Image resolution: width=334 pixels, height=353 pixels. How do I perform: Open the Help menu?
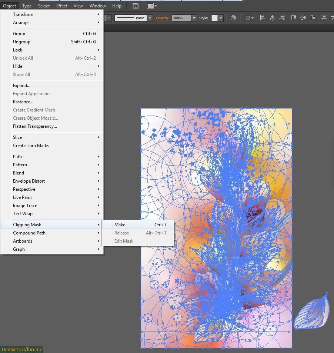pos(117,6)
